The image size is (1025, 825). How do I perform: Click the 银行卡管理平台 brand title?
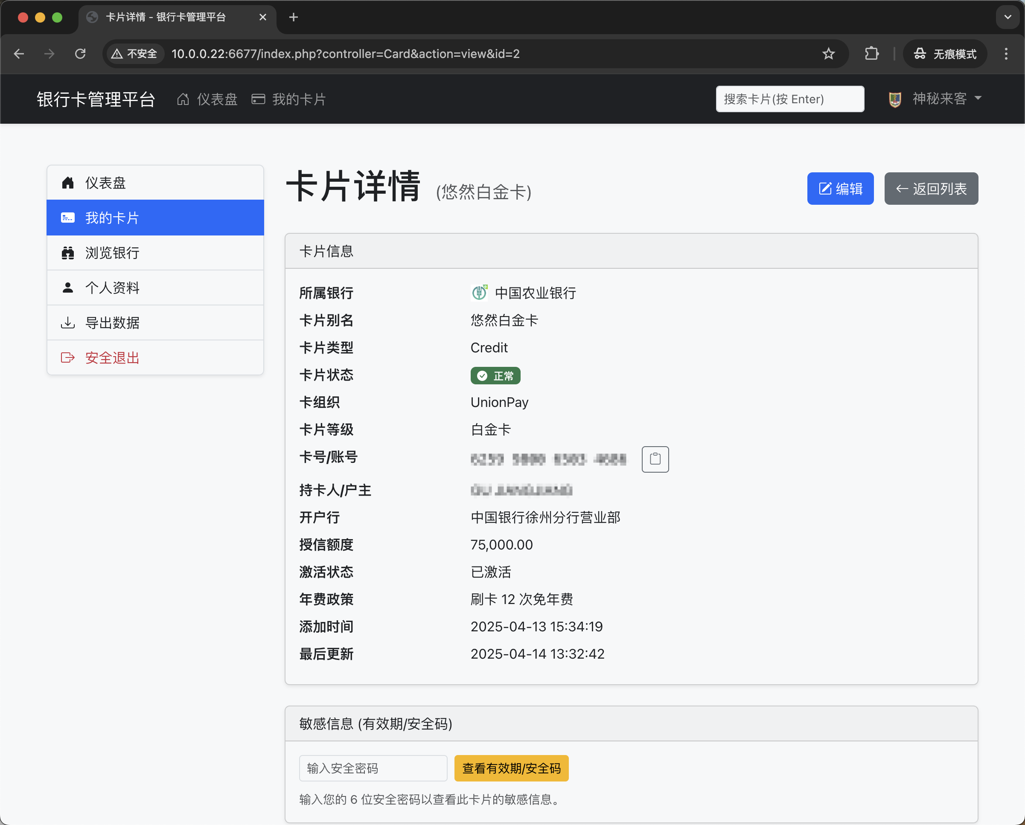pos(96,99)
